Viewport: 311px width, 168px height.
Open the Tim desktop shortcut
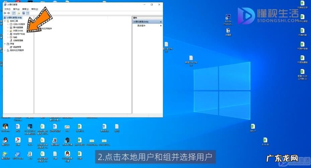tap(30, 156)
